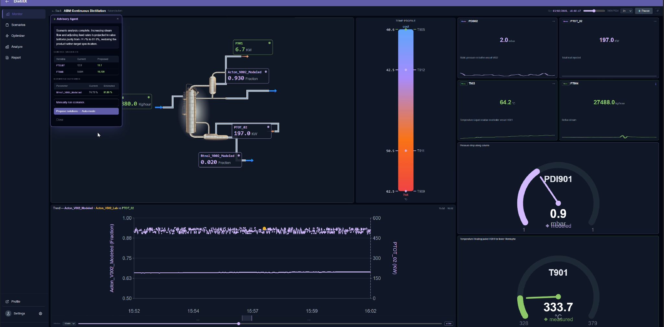This screenshot has height=327, width=664.
Task: Open the 2x speed dropdown
Action: point(627,11)
